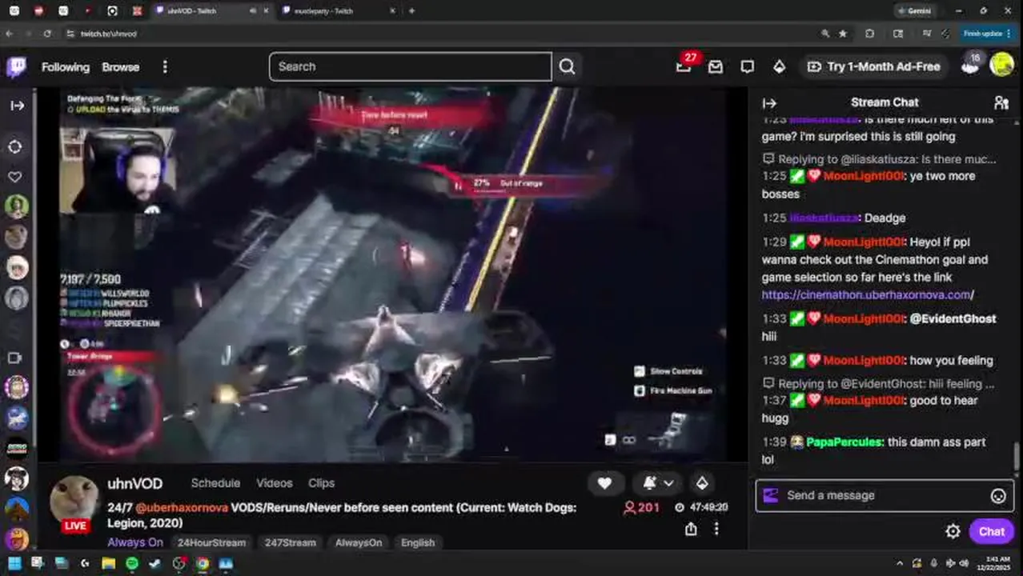Open the stream more options dots

pyautogui.click(x=716, y=529)
